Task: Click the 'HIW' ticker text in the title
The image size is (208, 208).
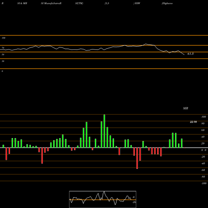Action: pyautogui.click(x=138, y=3)
